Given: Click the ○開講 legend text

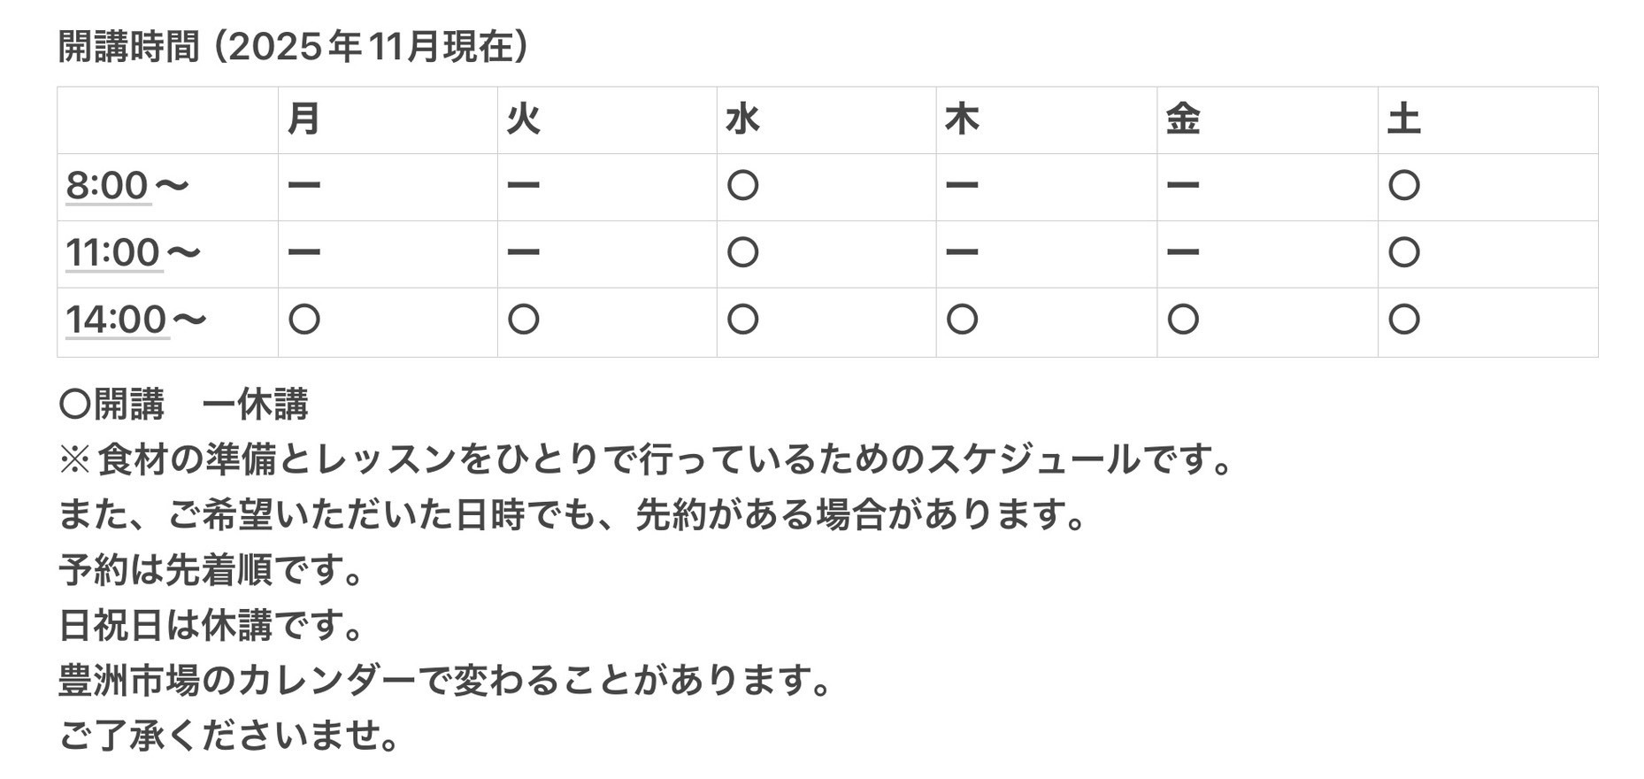Looking at the screenshot, I should tap(111, 405).
